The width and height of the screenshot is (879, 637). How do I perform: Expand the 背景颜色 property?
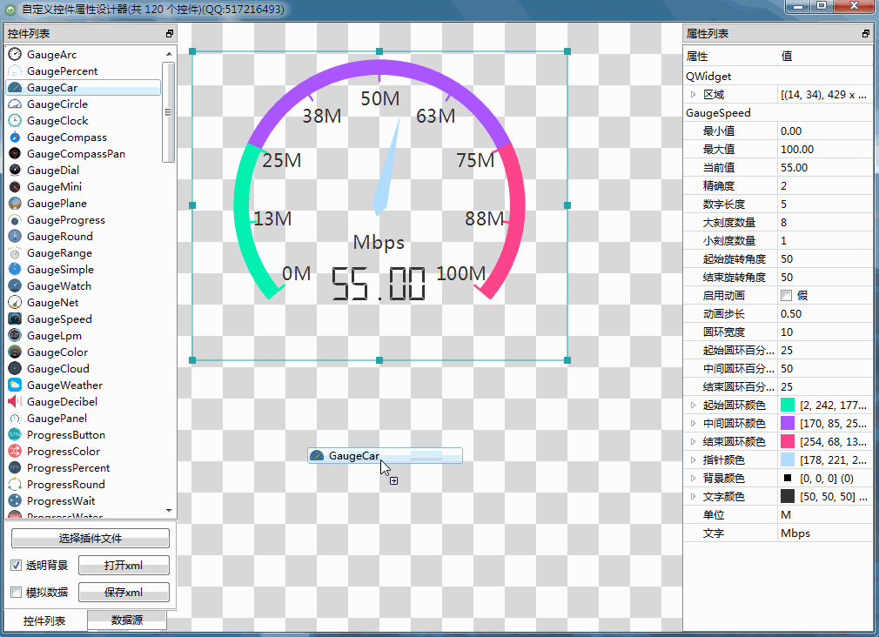pos(694,479)
